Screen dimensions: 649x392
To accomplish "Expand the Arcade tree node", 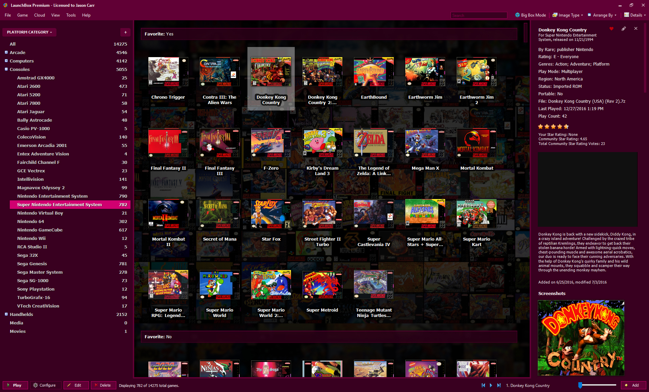I will click(x=6, y=52).
